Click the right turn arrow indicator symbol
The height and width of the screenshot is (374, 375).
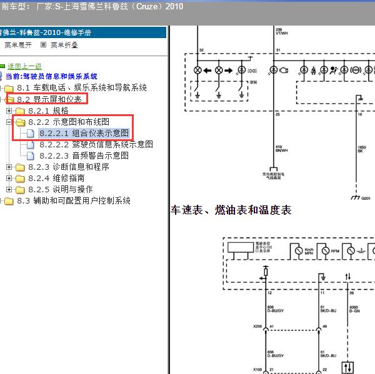[x=229, y=71]
